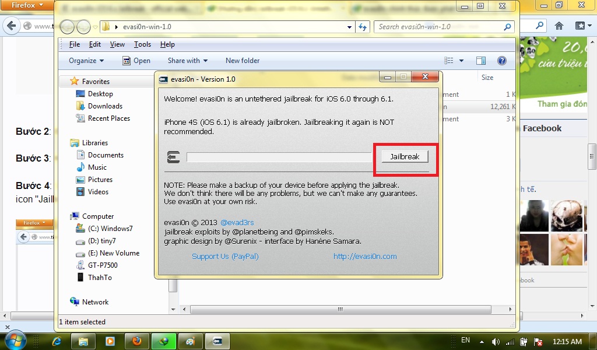
Task: Open the Documents library
Action: (x=106, y=155)
